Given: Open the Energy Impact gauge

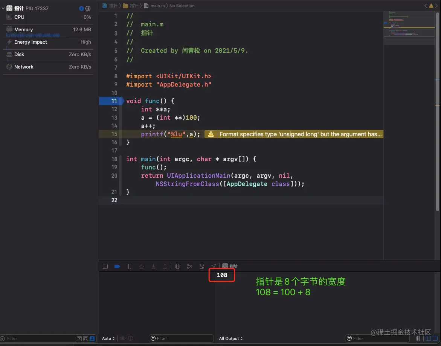Looking at the screenshot, I should [x=48, y=43].
